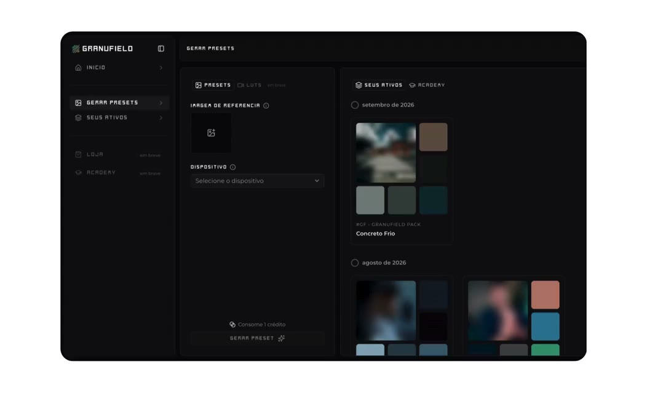Click the layers icon beside Seus Ativos in sidebar
This screenshot has height=401, width=647.
tap(78, 117)
